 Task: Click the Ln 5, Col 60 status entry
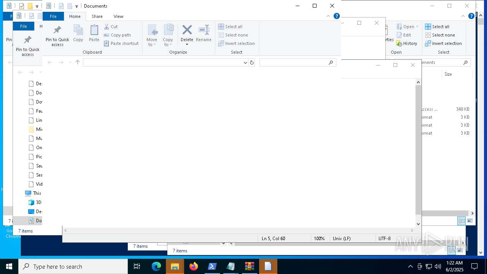tap(274, 239)
